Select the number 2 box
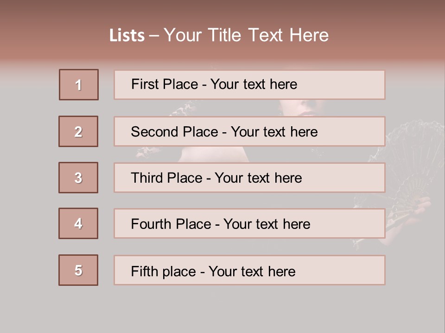Screen dimensions: 445x333 pos(78,131)
